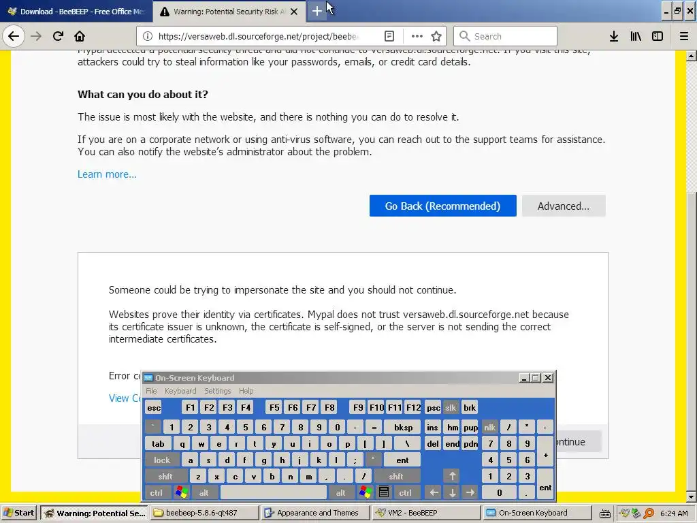Open the home page via house icon

(x=80, y=37)
